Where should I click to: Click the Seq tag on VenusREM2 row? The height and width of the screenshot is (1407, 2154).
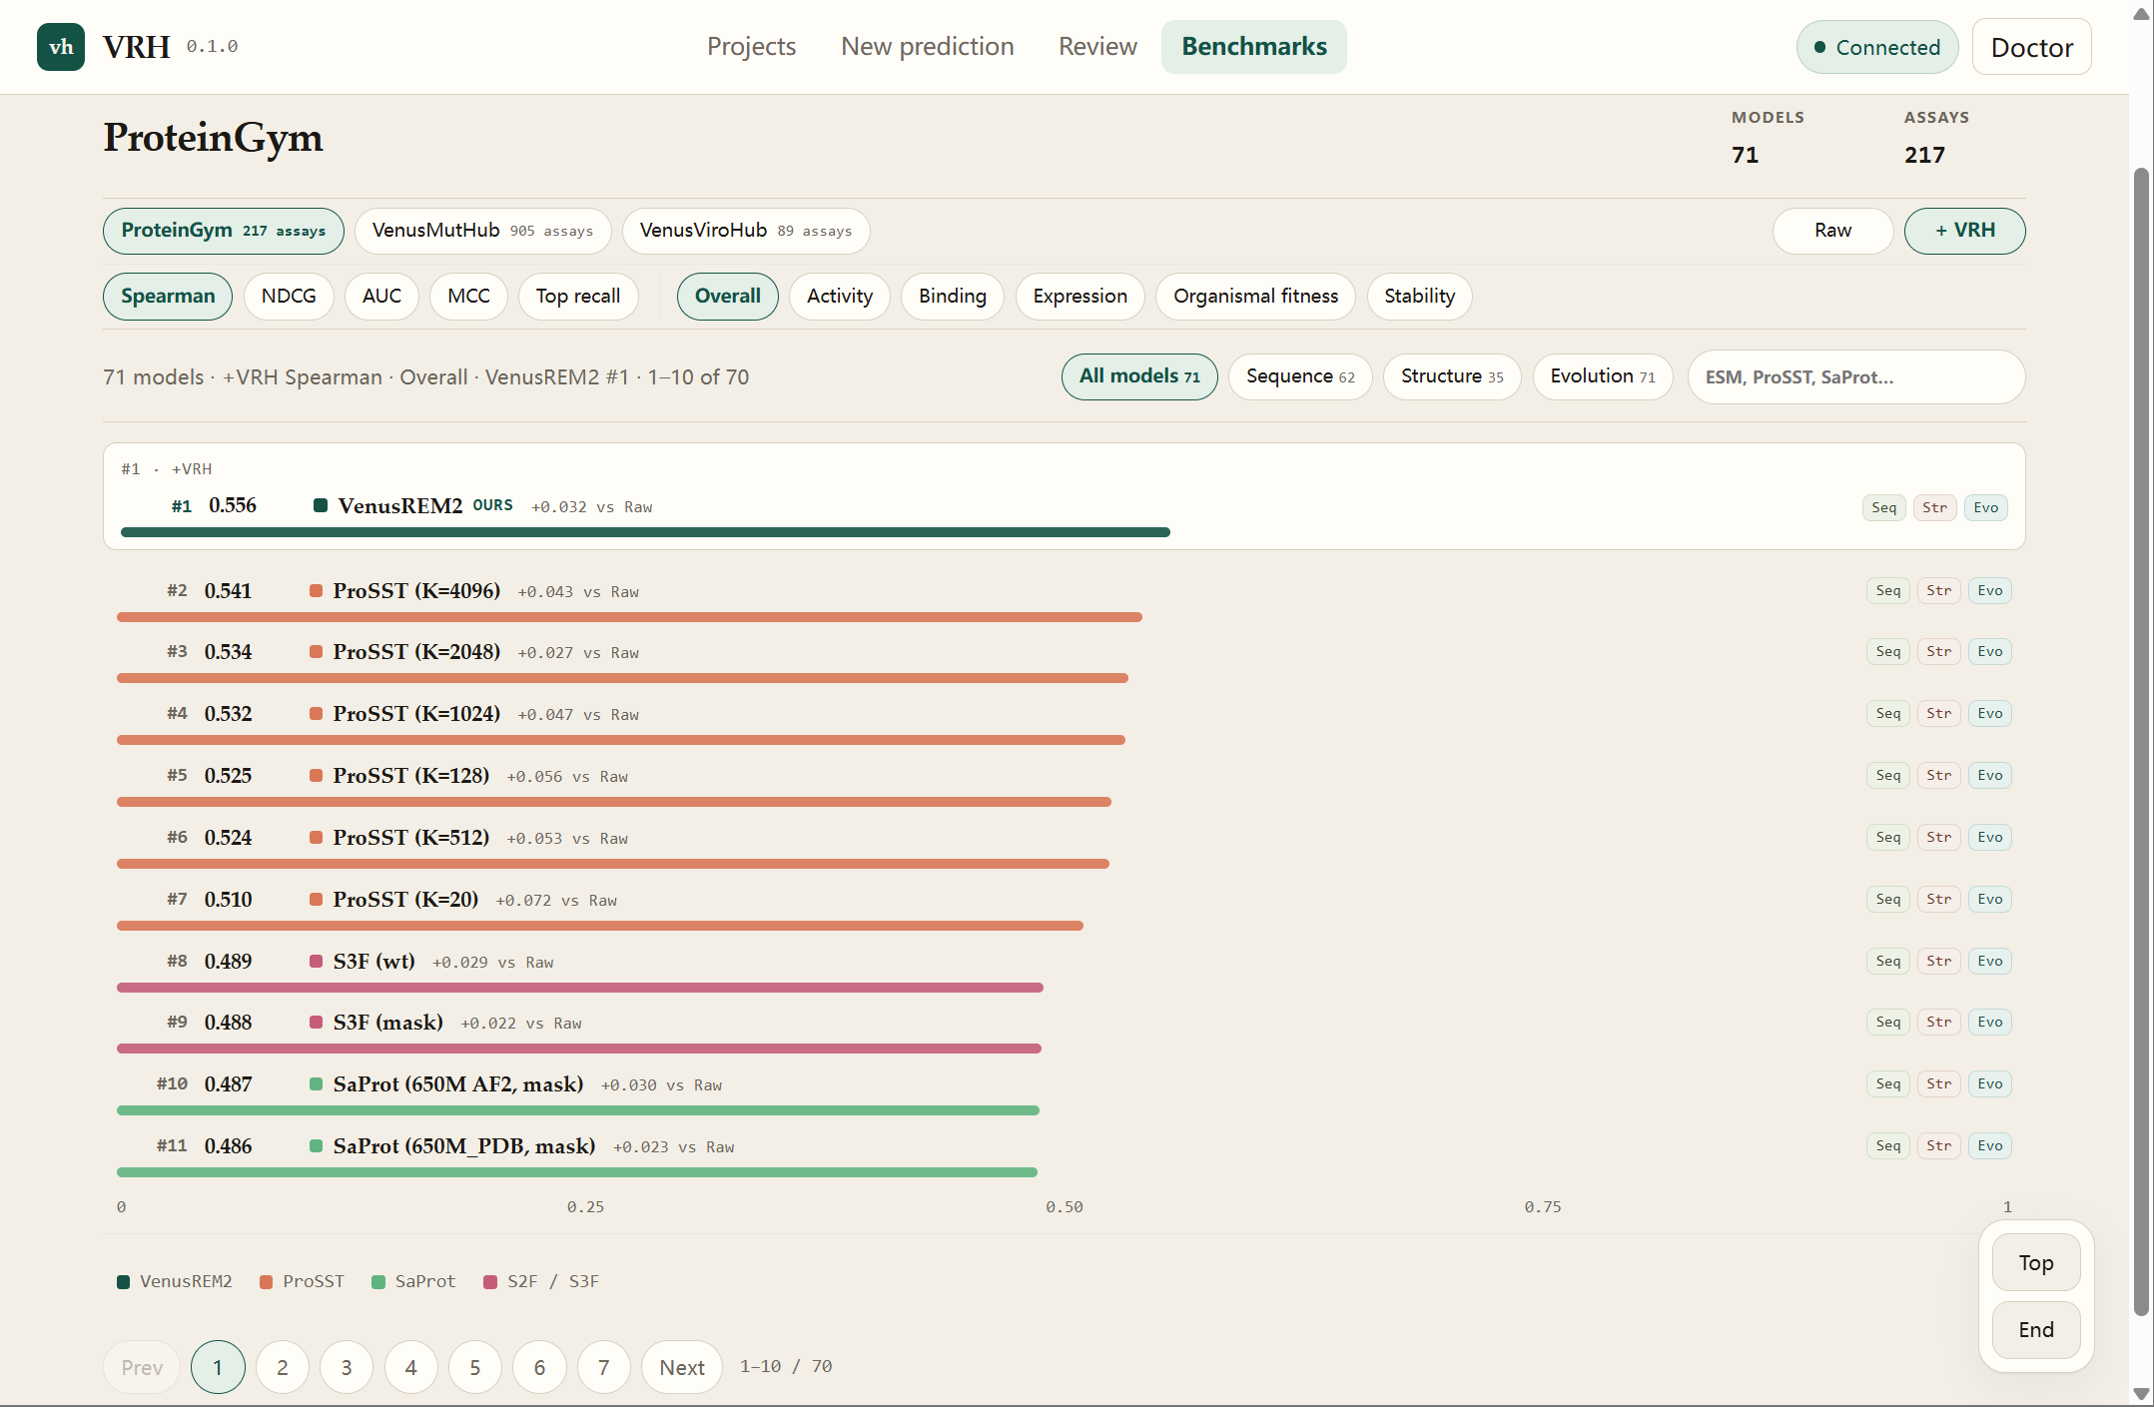point(1883,507)
